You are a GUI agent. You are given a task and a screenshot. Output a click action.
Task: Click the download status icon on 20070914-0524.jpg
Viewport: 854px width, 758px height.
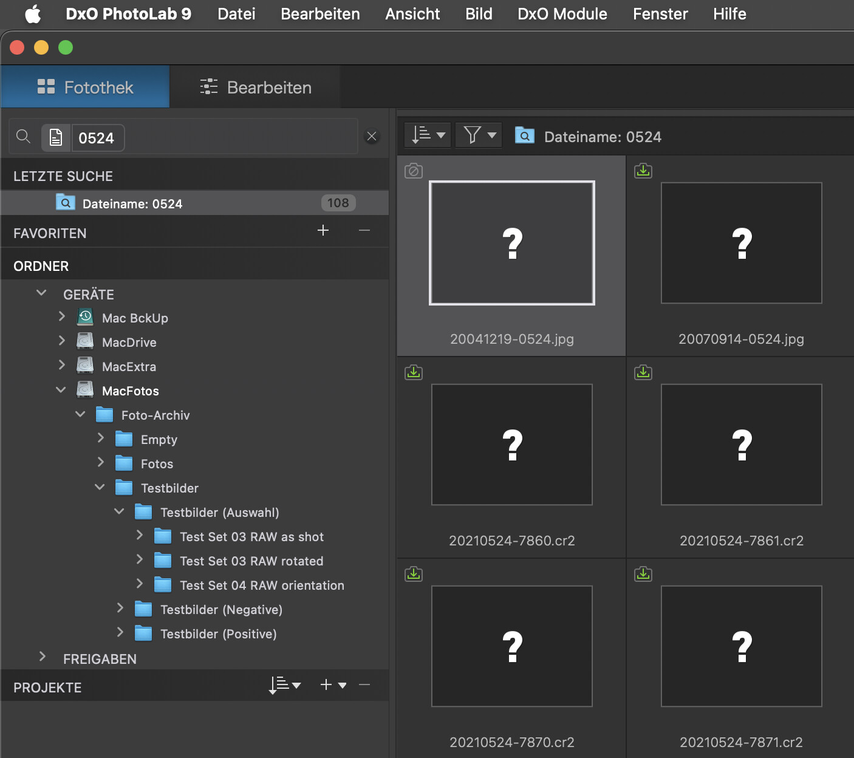point(643,171)
